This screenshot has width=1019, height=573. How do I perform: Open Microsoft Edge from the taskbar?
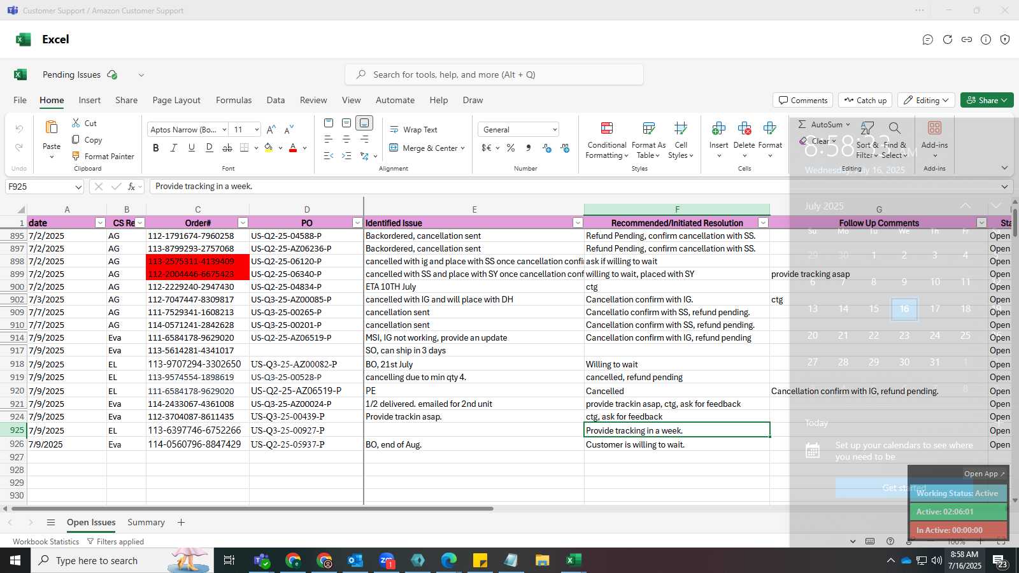tap(449, 560)
